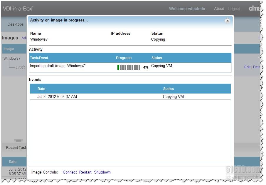Click the Logout link
Viewport: 266px width, 185px height.
point(234,9)
